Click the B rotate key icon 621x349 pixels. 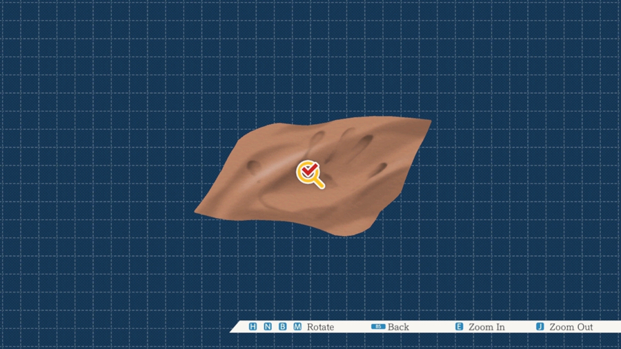point(282,326)
